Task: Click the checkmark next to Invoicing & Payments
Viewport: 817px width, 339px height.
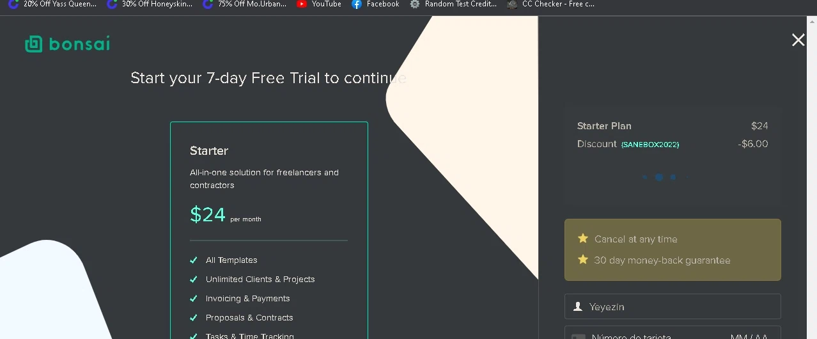Action: 194,299
